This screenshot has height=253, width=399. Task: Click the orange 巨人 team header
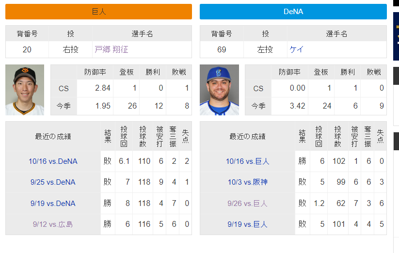(98, 12)
